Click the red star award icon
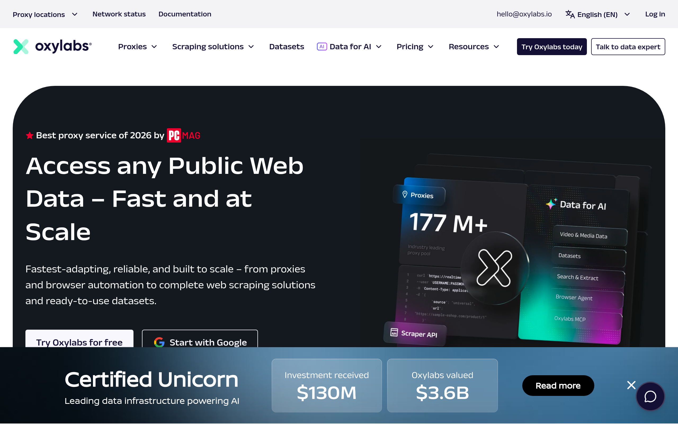The width and height of the screenshot is (678, 424). (30, 135)
